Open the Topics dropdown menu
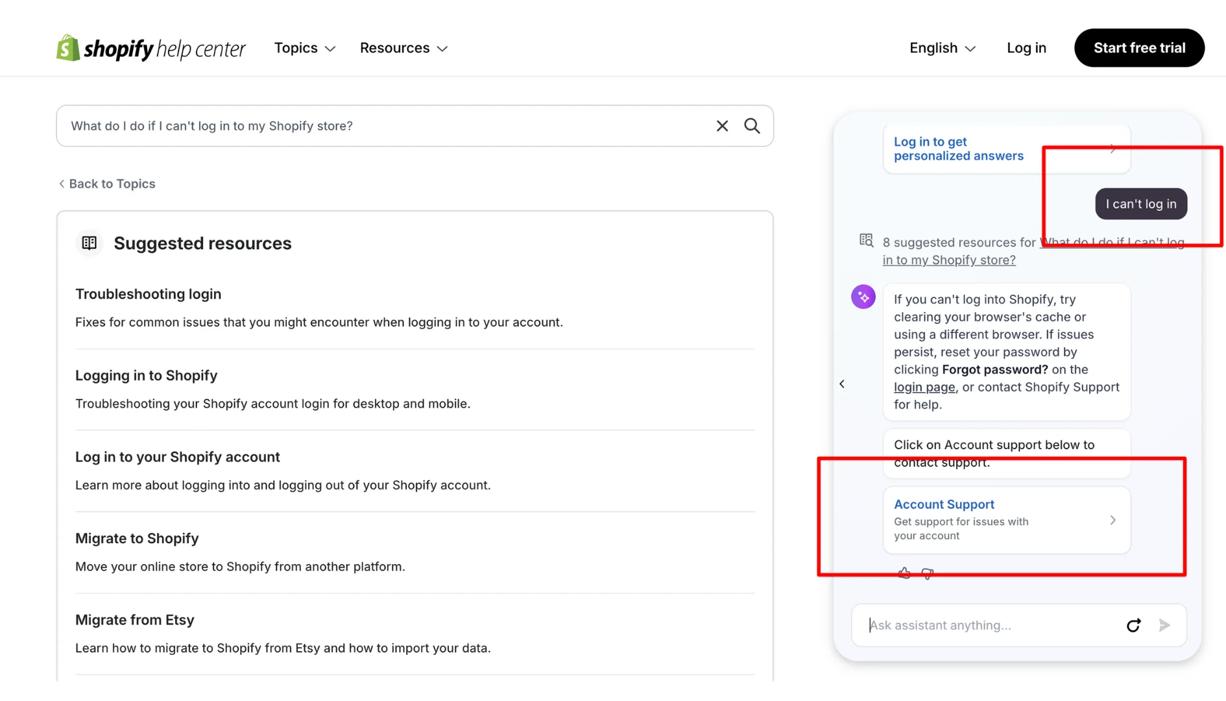Screen dimensions: 1226x701 (x=304, y=48)
